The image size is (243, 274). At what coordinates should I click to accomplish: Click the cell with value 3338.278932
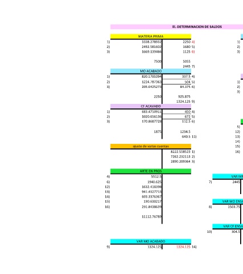152,42
